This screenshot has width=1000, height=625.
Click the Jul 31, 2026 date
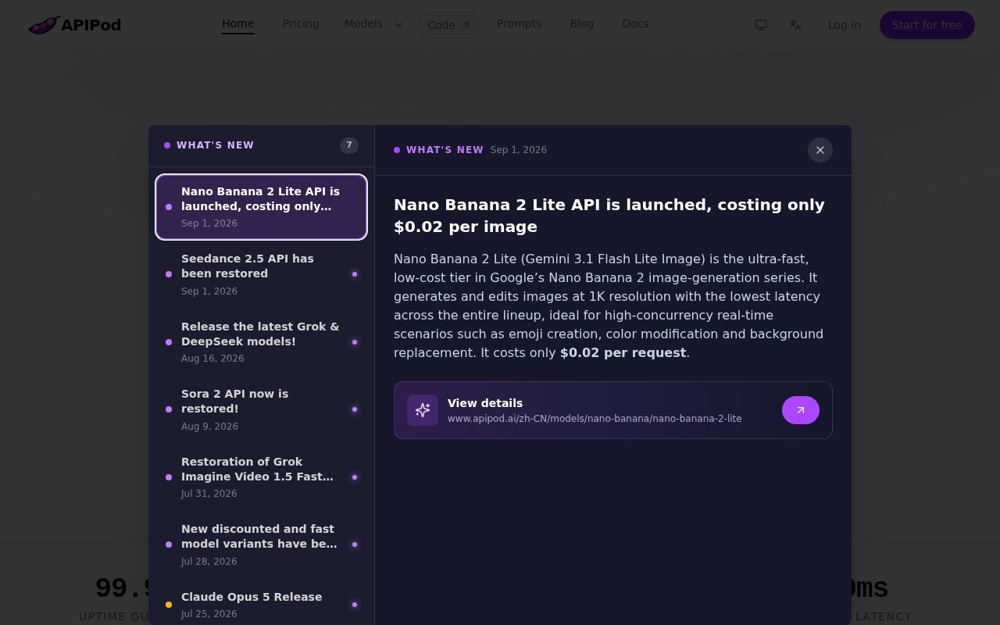tap(209, 494)
